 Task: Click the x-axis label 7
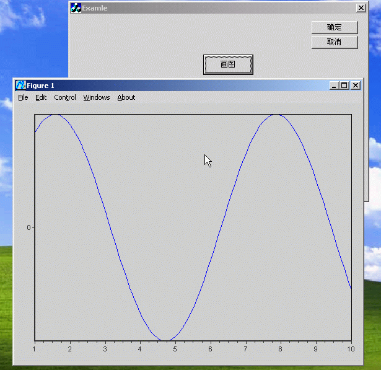click(x=245, y=350)
